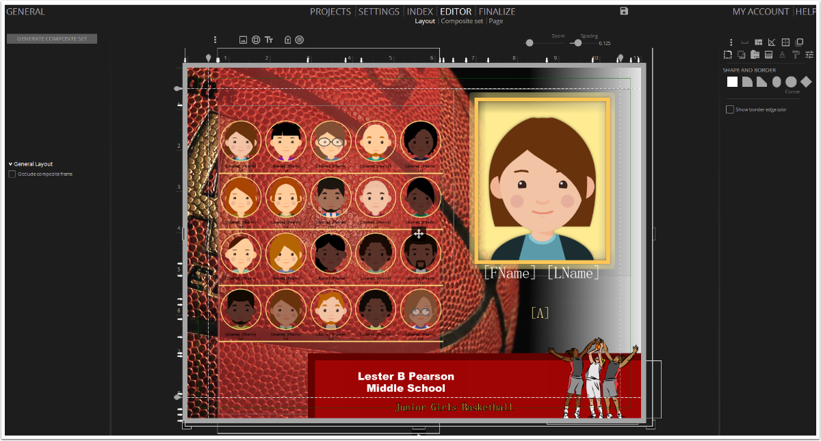Open MY ACCOUNT link
Screen dimensions: 821x441
click(x=761, y=12)
